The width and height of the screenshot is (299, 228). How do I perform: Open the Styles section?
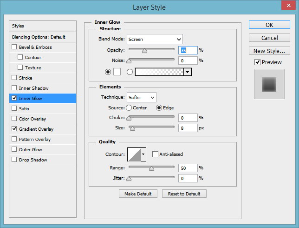(x=43, y=26)
